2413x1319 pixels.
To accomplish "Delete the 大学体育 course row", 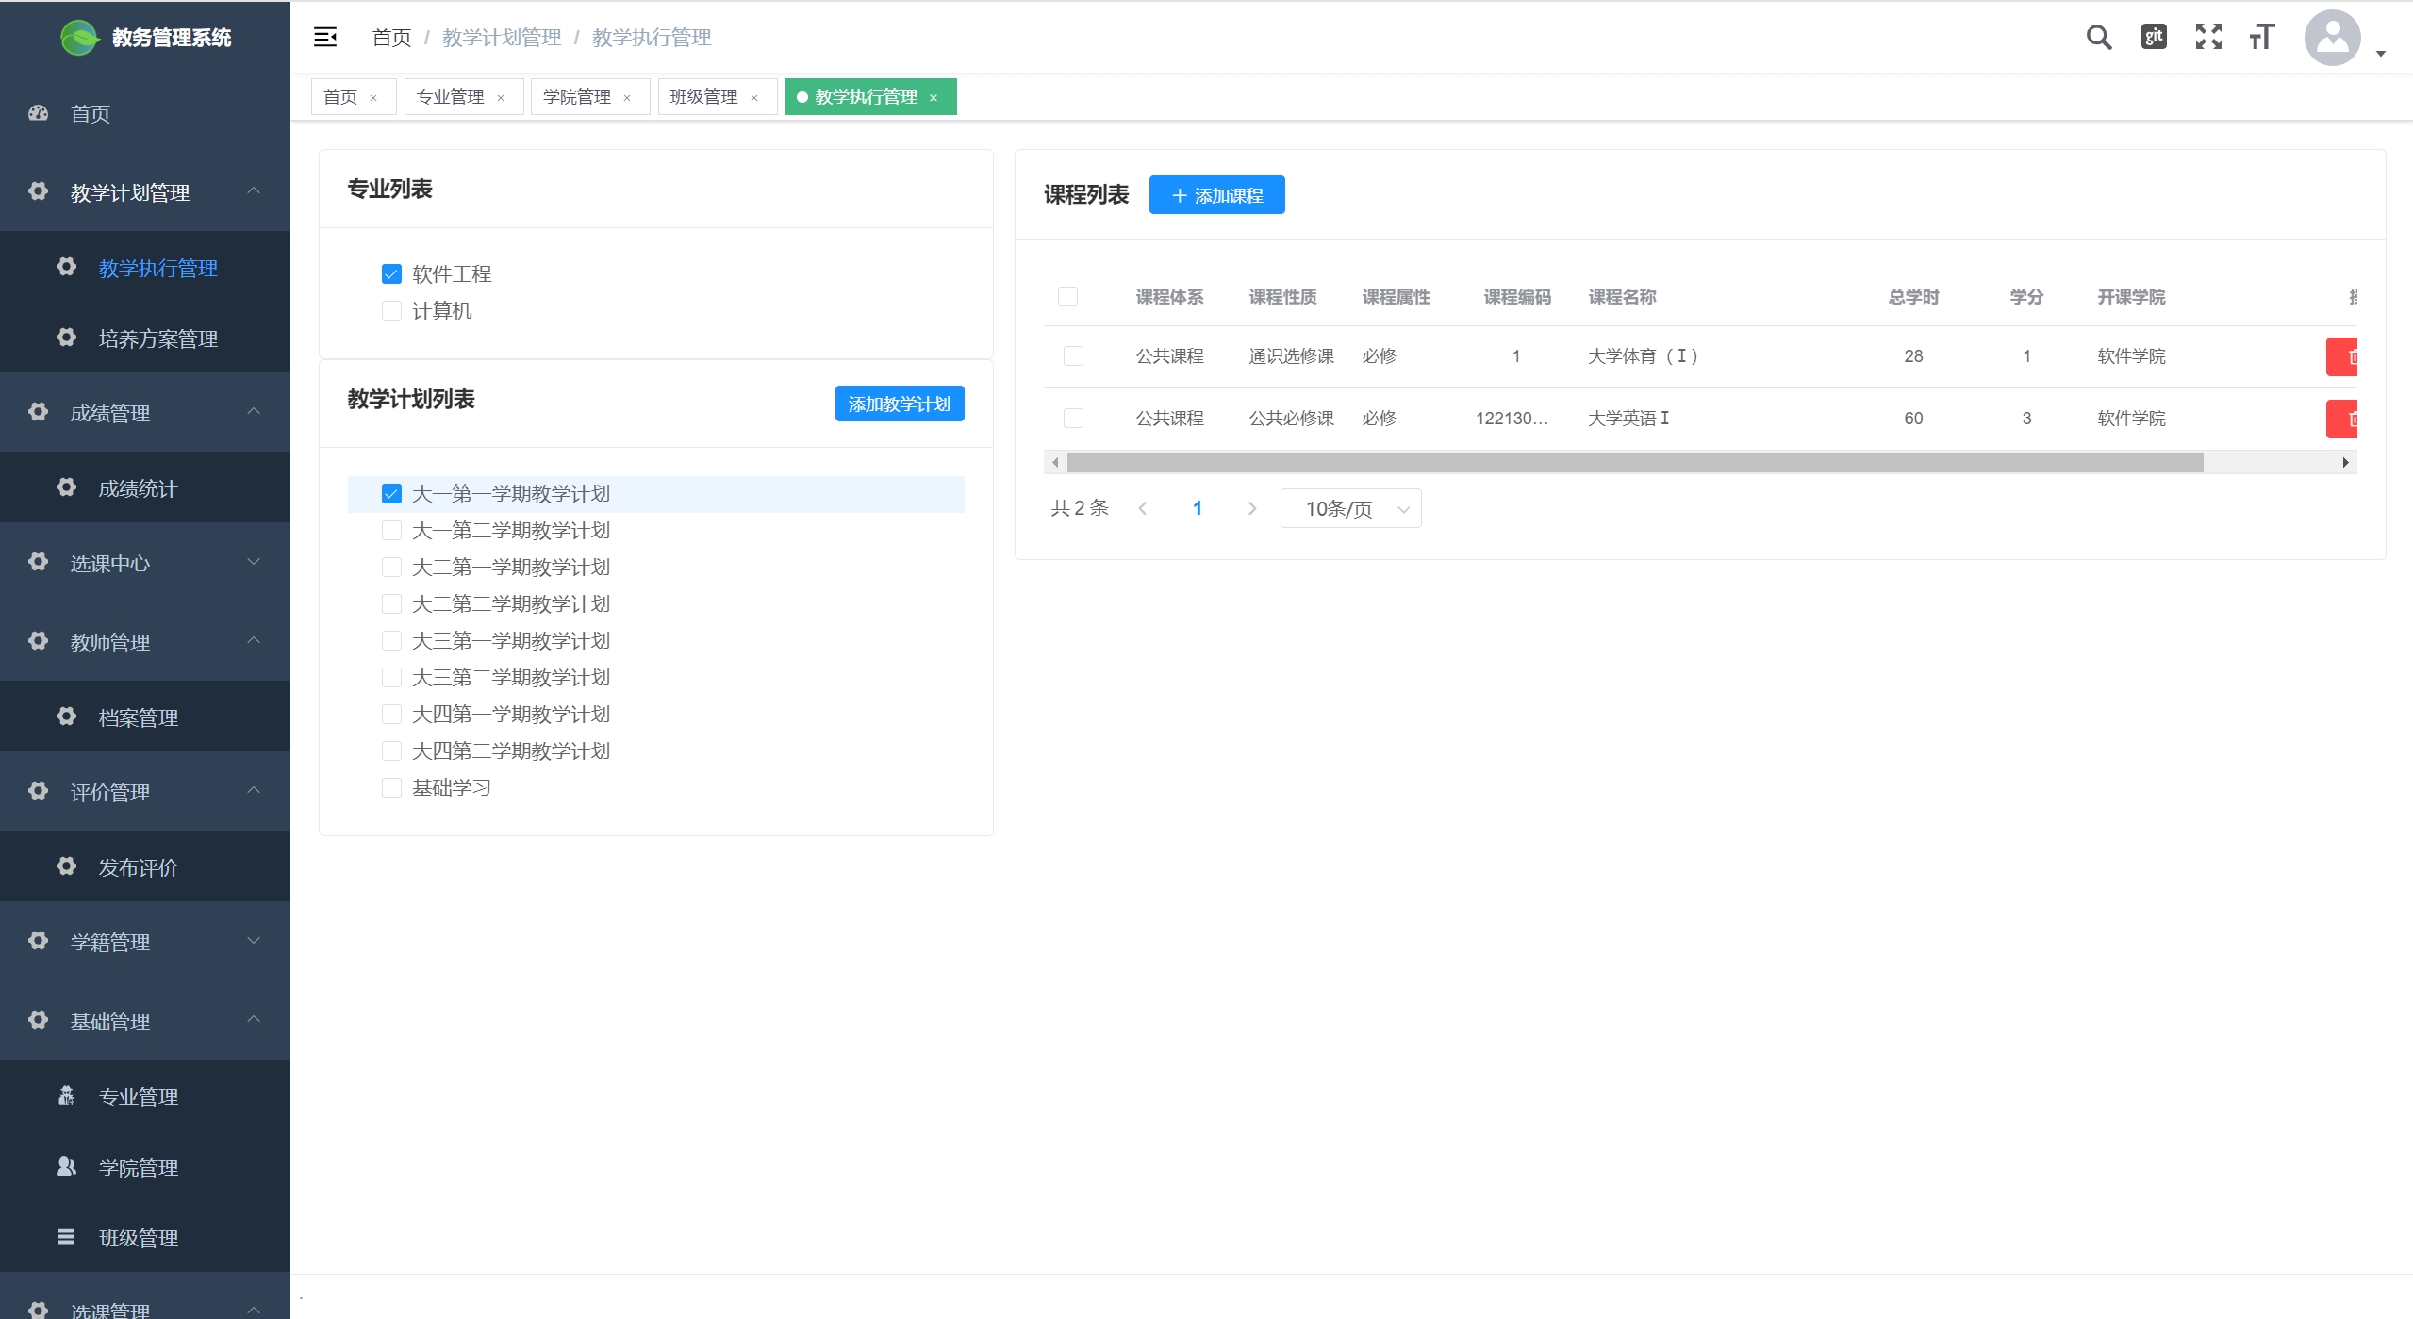I will 2342,356.
